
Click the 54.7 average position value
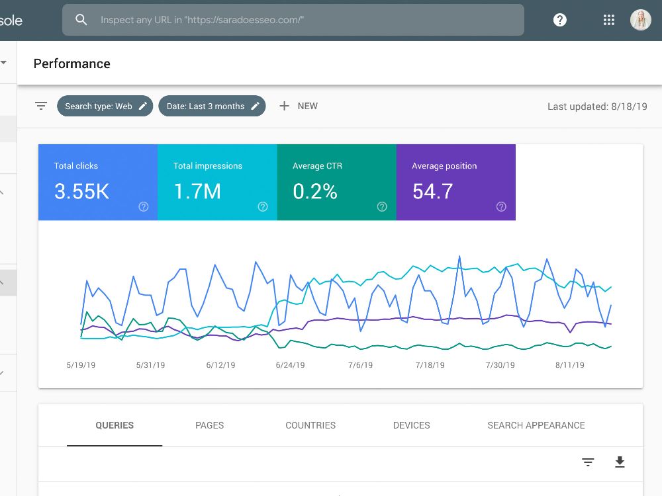433,192
